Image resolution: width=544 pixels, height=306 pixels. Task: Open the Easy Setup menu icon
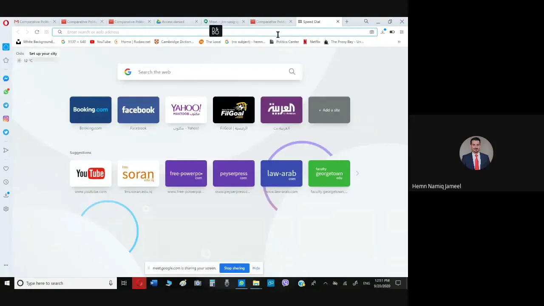point(401,32)
